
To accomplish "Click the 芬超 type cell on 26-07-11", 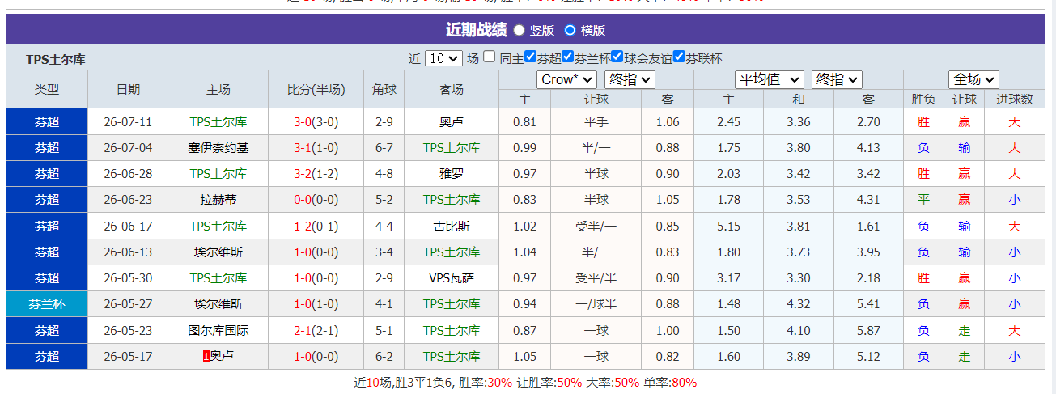I will pos(47,122).
